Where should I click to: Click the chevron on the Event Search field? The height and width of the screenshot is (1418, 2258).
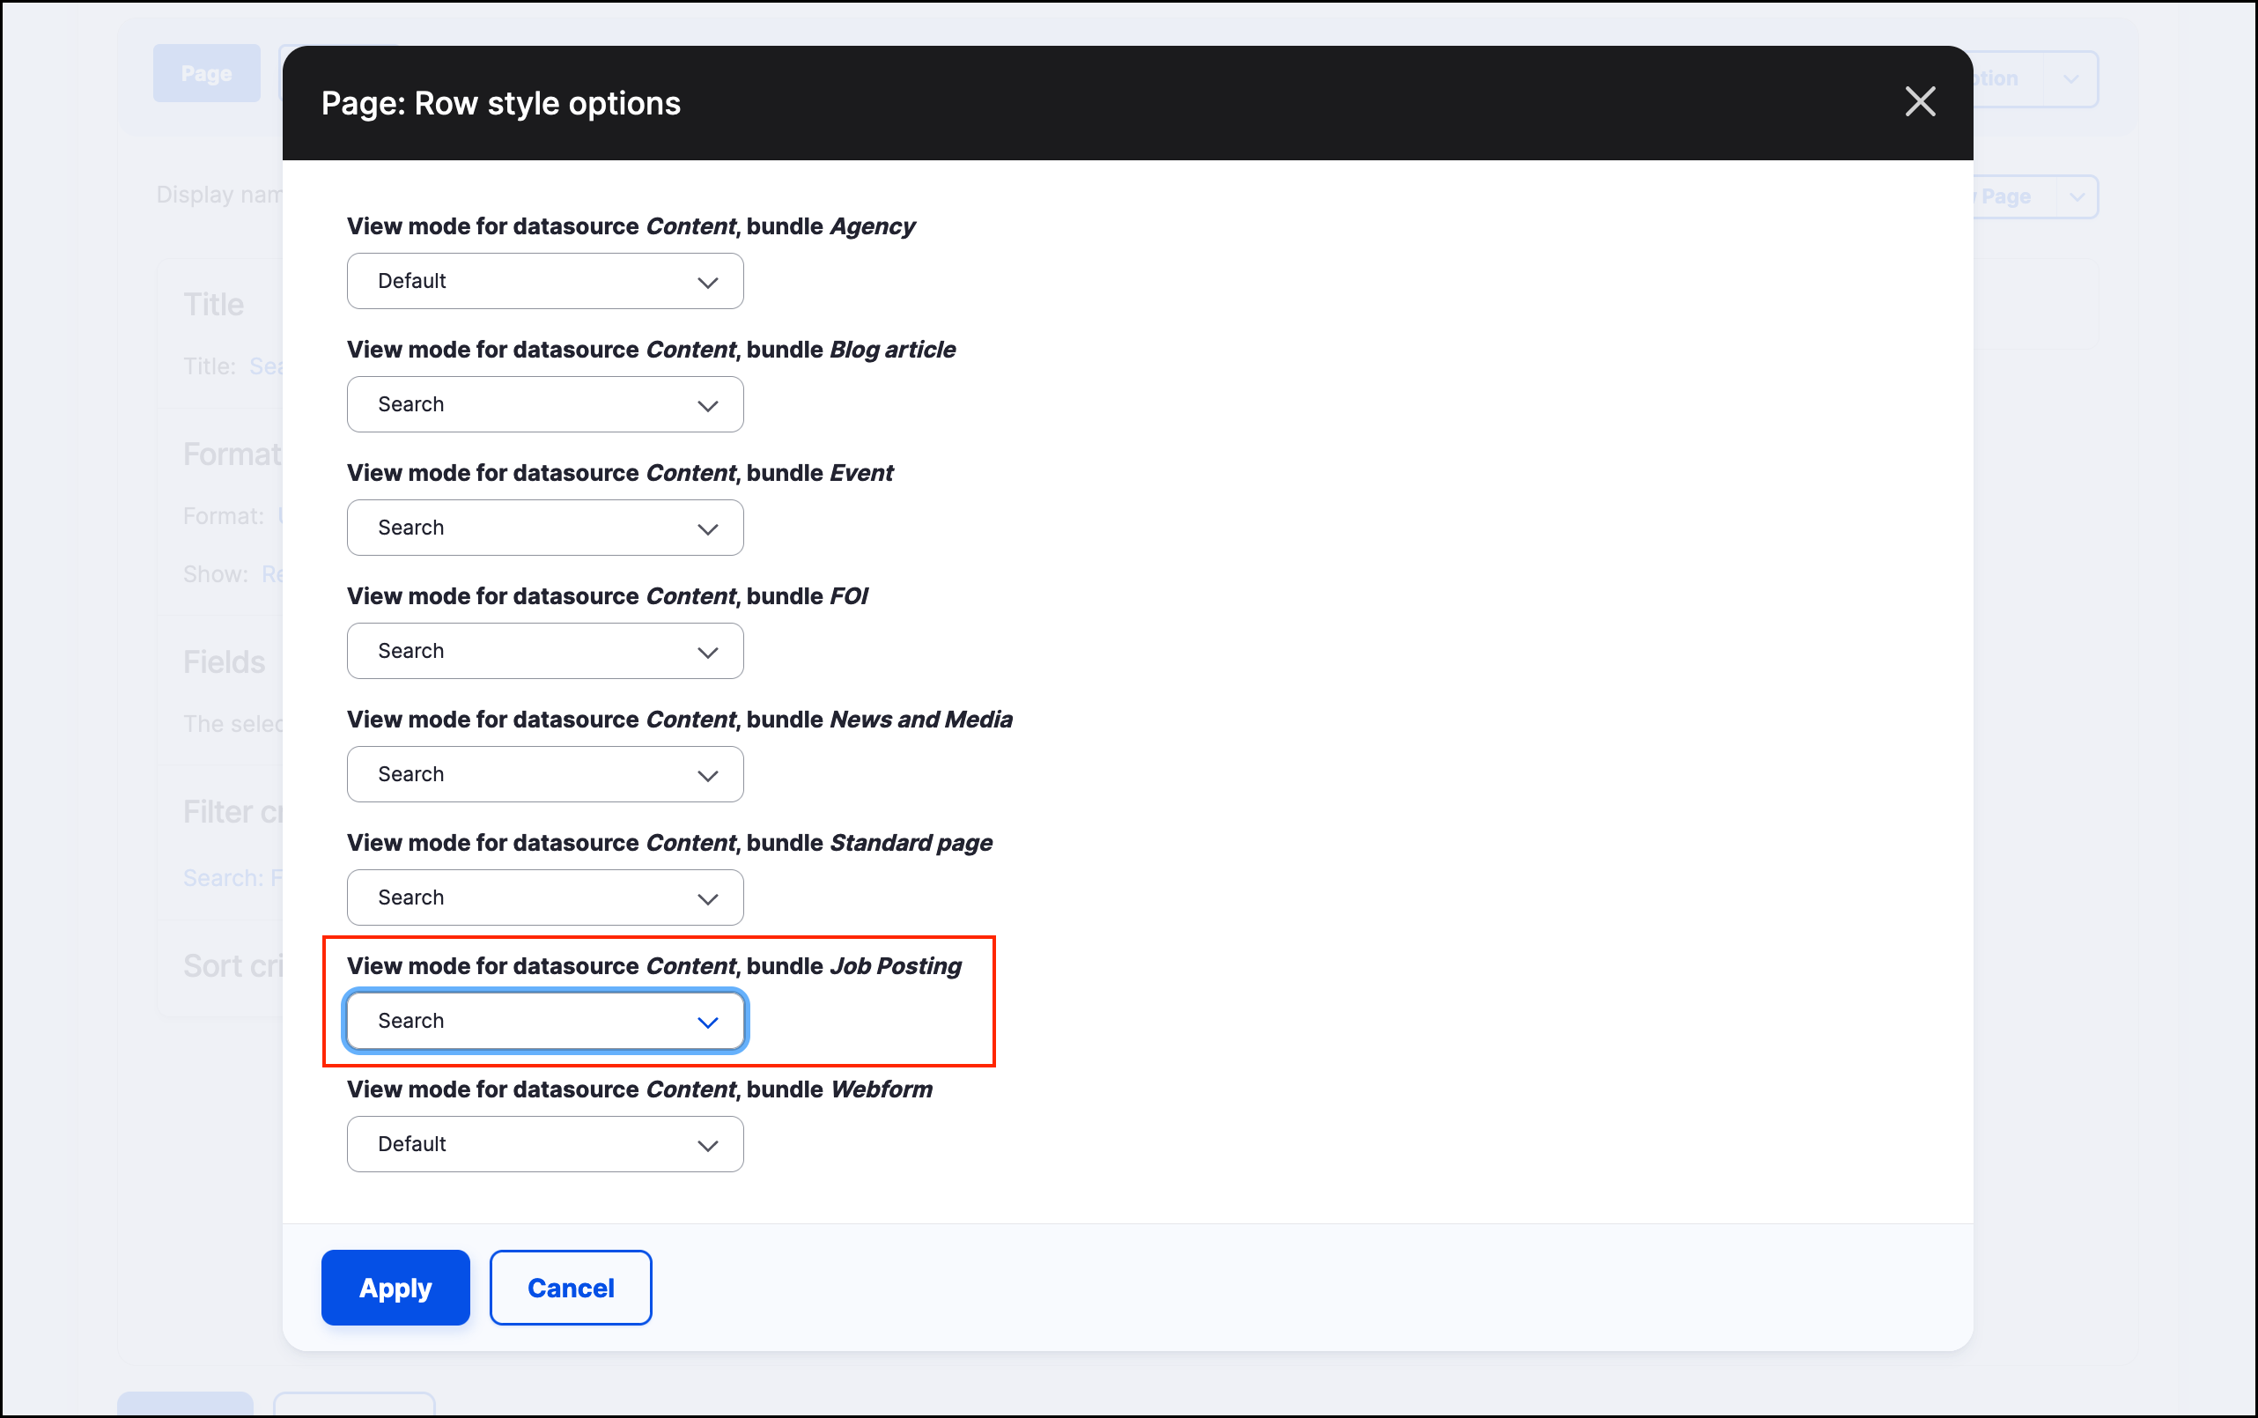coord(707,527)
